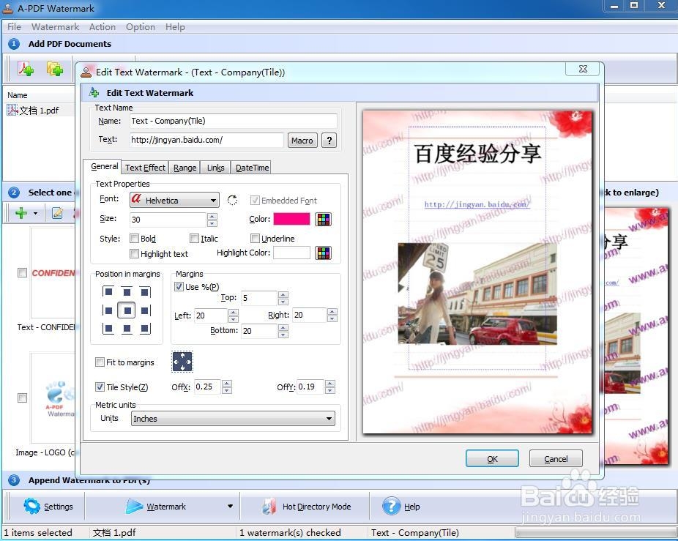Select bottom-right position in margins
The height and width of the screenshot is (541, 678).
pyautogui.click(x=145, y=329)
